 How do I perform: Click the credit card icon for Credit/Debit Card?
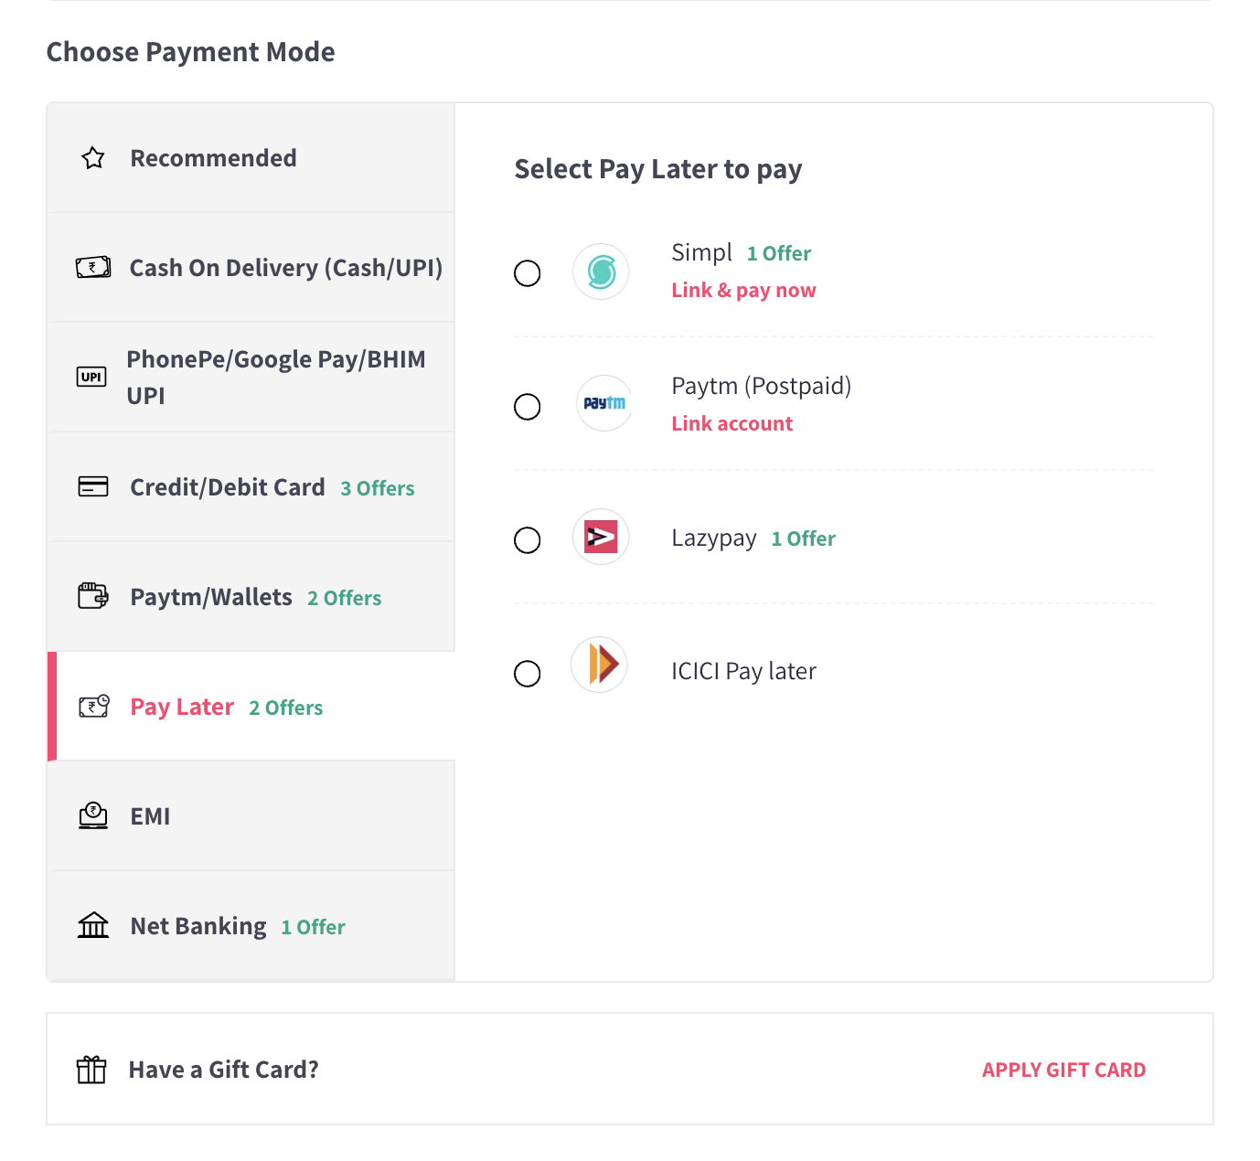pyautogui.click(x=91, y=486)
